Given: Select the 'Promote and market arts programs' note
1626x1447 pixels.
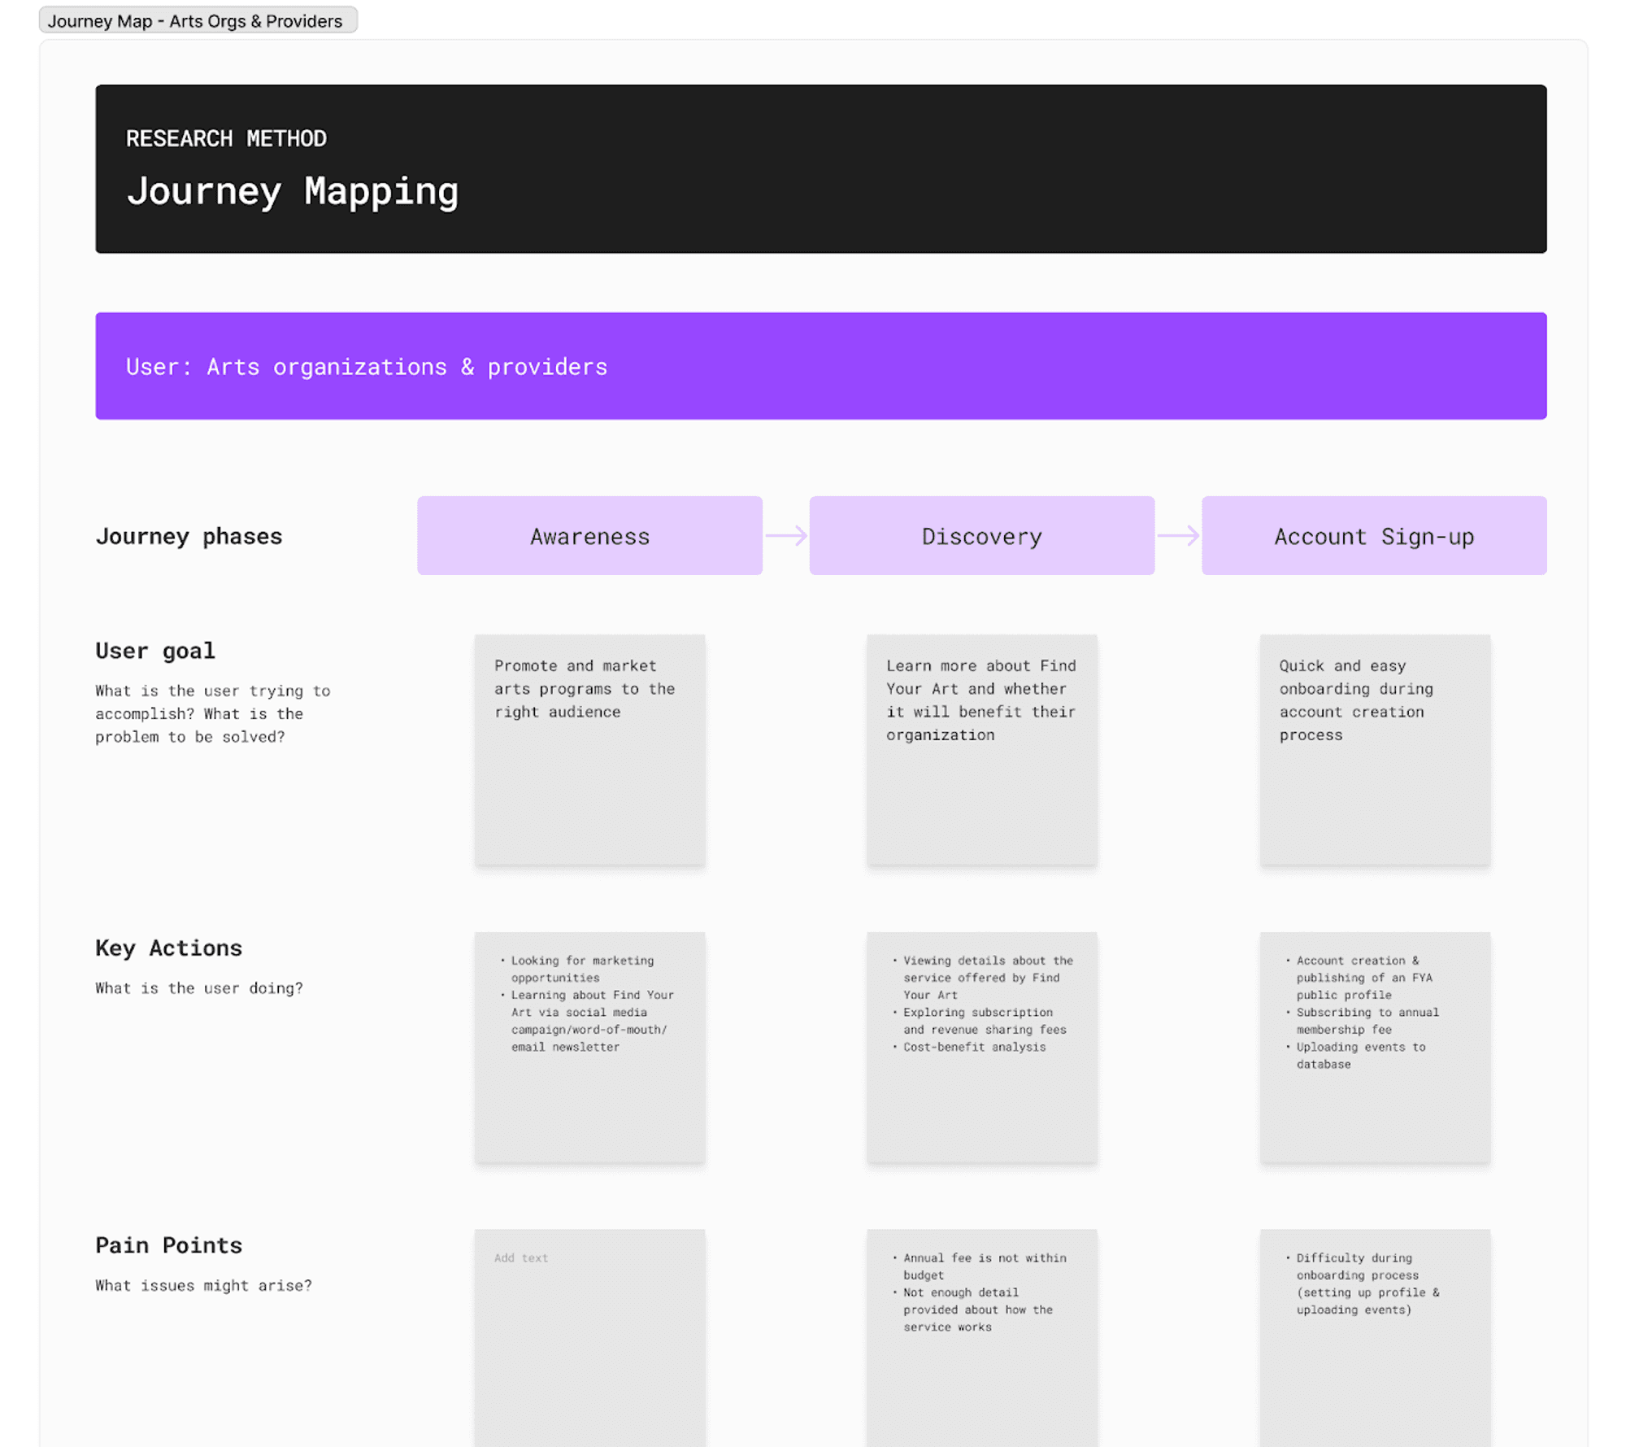Looking at the screenshot, I should pyautogui.click(x=589, y=750).
